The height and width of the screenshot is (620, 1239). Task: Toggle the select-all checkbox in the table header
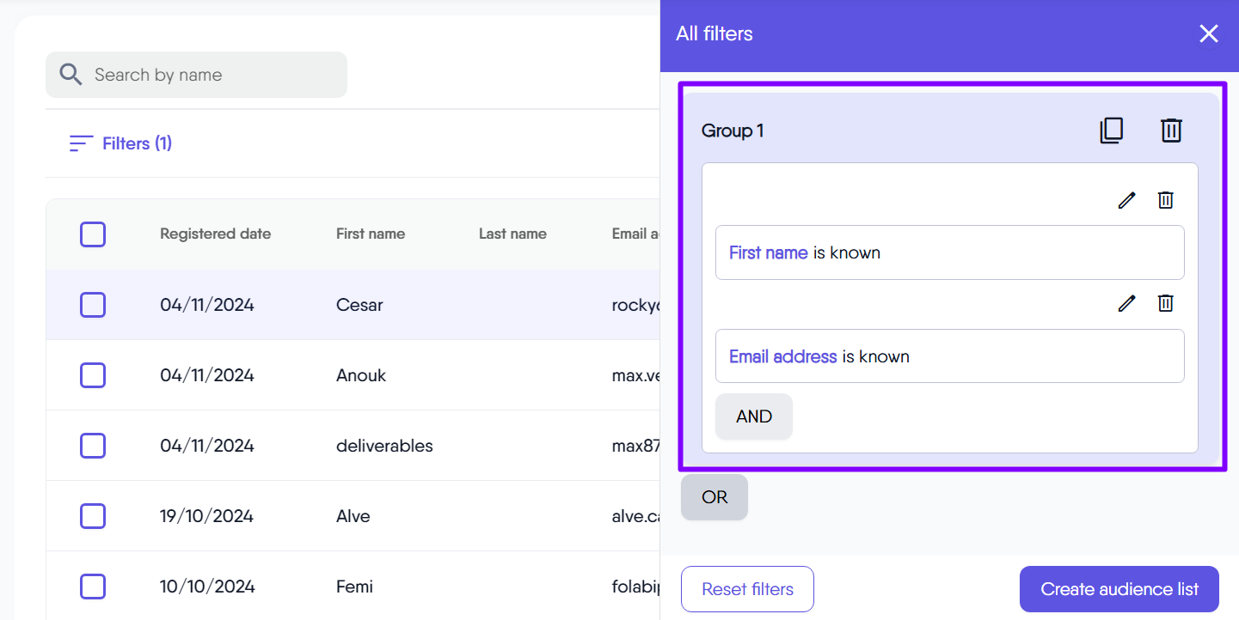coord(93,234)
